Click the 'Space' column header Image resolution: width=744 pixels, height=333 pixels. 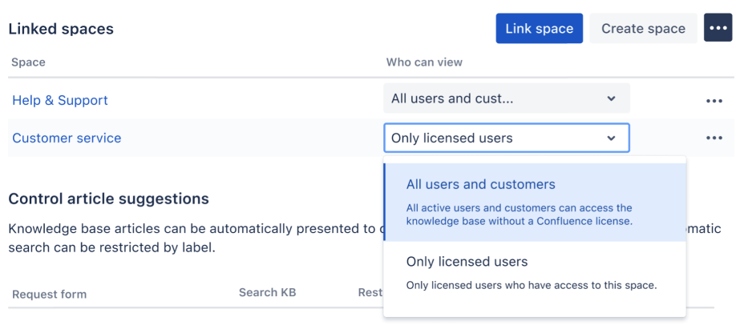pos(28,62)
